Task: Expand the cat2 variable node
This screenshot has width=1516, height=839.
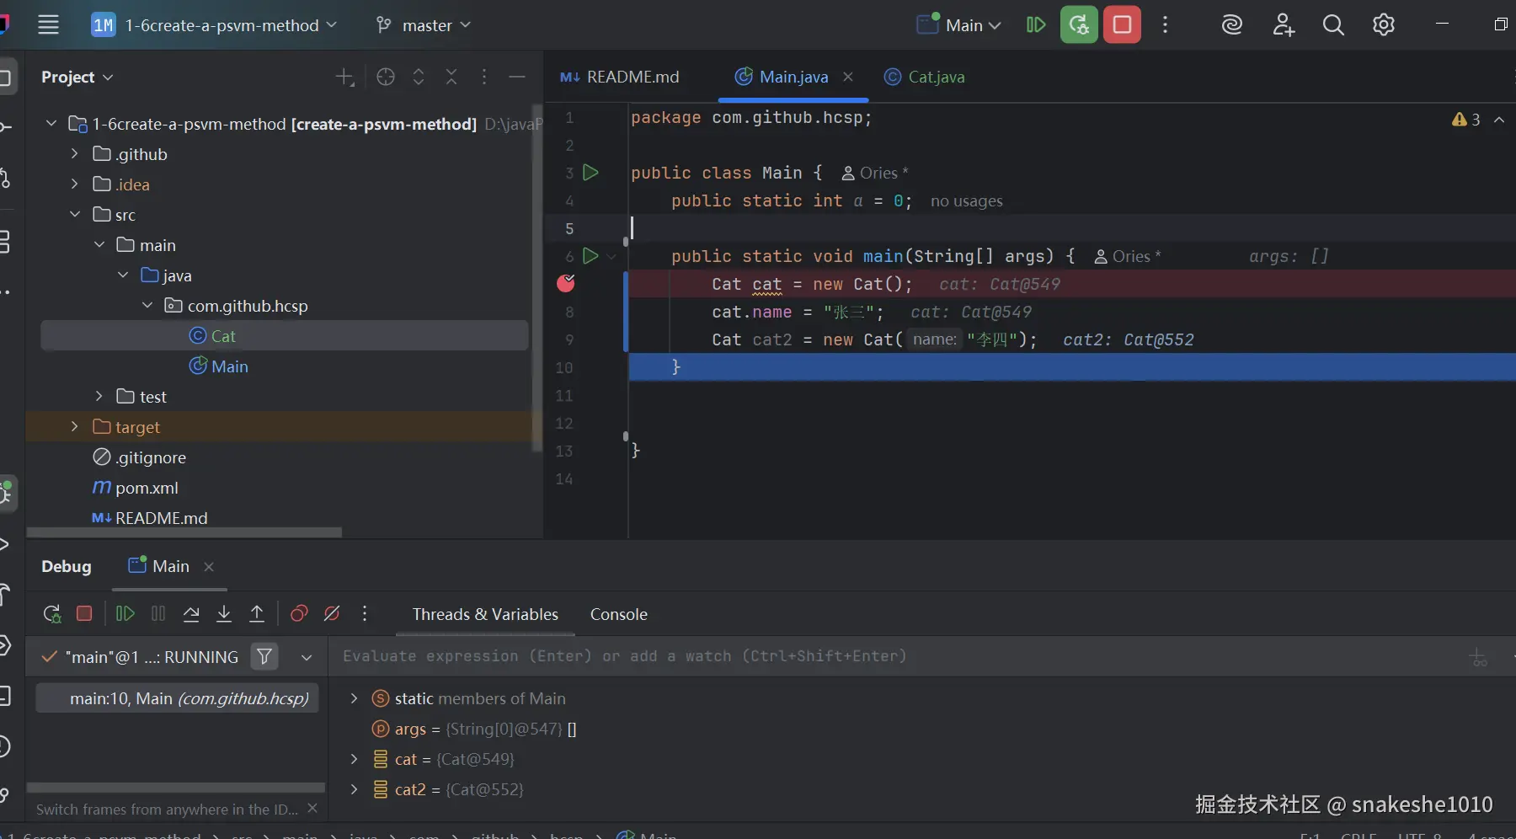Action: pos(354,789)
